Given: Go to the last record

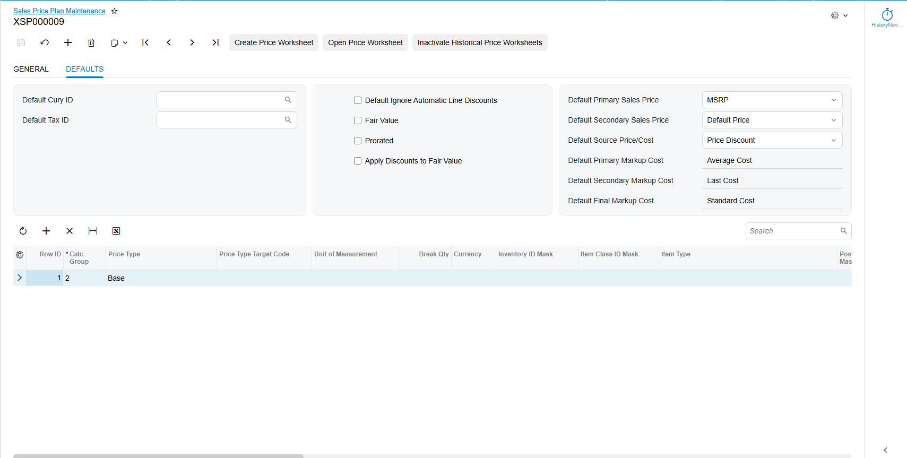Looking at the screenshot, I should coord(215,42).
